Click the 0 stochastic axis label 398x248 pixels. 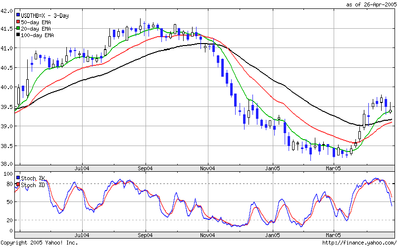click(x=11, y=231)
